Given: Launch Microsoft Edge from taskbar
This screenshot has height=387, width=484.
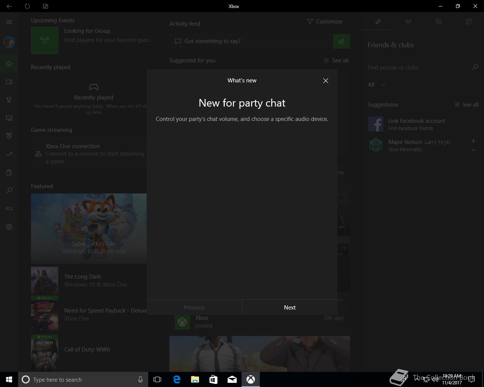Looking at the screenshot, I should pos(177,379).
